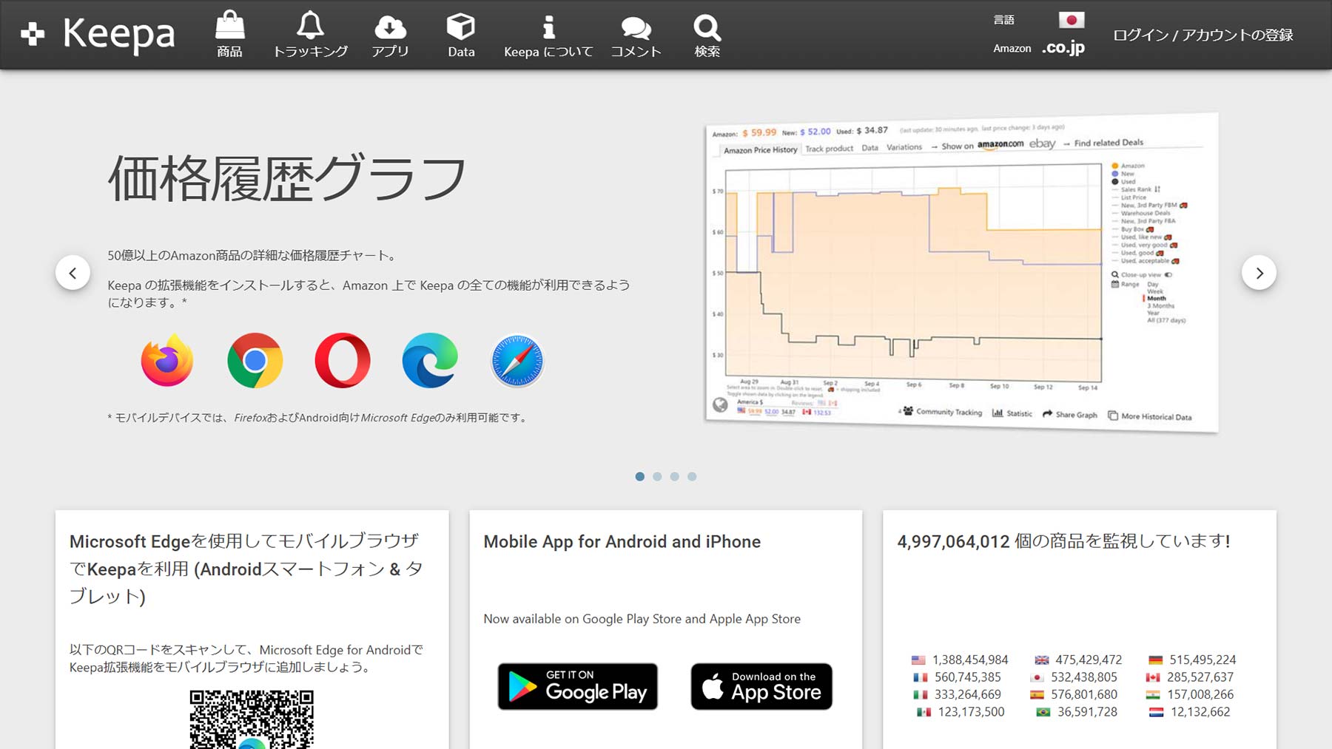Go to previous carousel slide
The height and width of the screenshot is (749, 1332).
coord(73,273)
